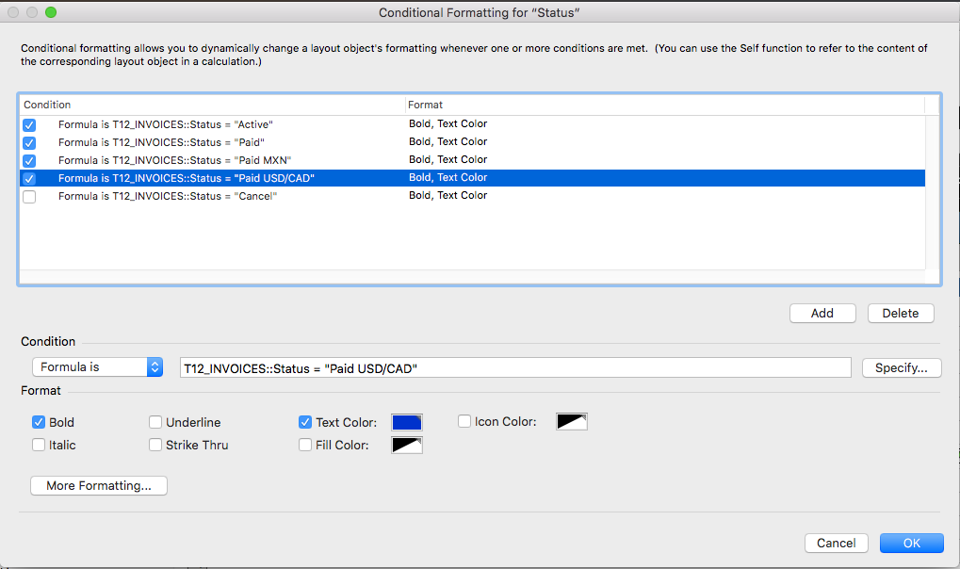Viewport: 960px width, 569px height.
Task: Uncheck the "Active" status condition checkbox
Action: (29, 125)
